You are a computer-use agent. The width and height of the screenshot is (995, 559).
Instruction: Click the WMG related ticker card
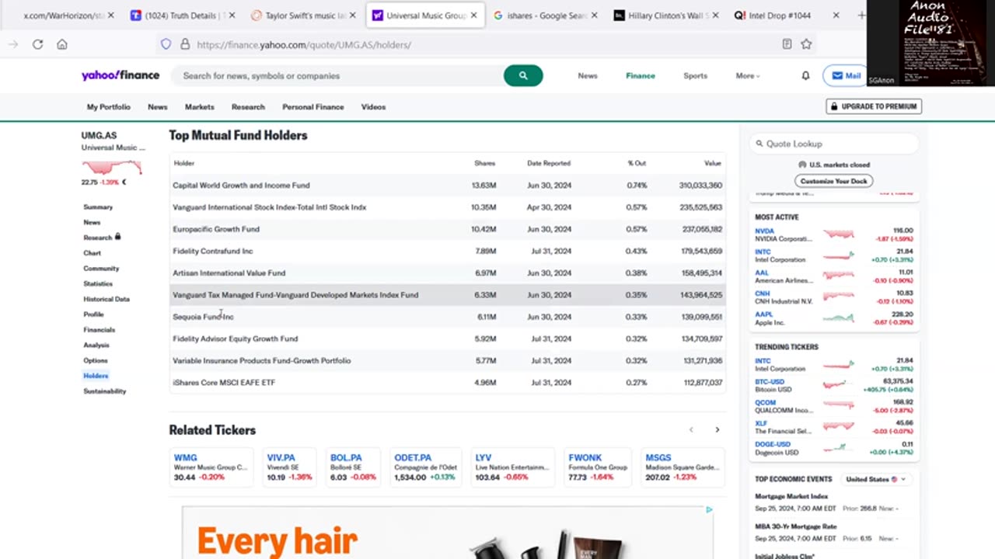[x=211, y=467]
